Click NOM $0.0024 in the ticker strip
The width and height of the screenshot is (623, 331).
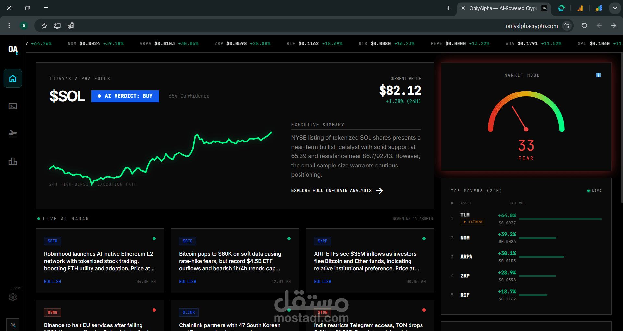click(x=95, y=43)
